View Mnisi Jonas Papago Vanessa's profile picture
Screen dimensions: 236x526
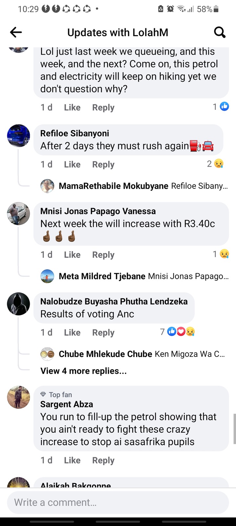(x=19, y=213)
